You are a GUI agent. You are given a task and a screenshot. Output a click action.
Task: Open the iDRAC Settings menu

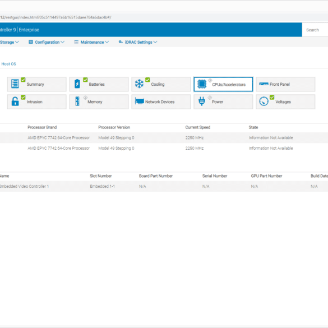pyautogui.click(x=138, y=42)
